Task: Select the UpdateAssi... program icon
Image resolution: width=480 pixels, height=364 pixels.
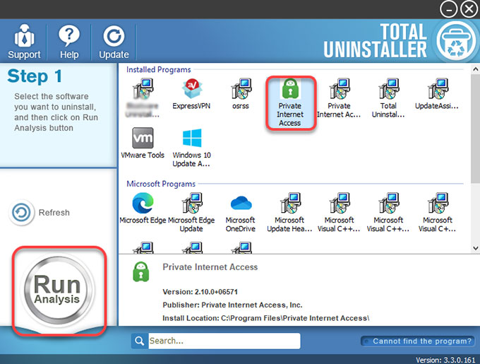Action: [438, 88]
